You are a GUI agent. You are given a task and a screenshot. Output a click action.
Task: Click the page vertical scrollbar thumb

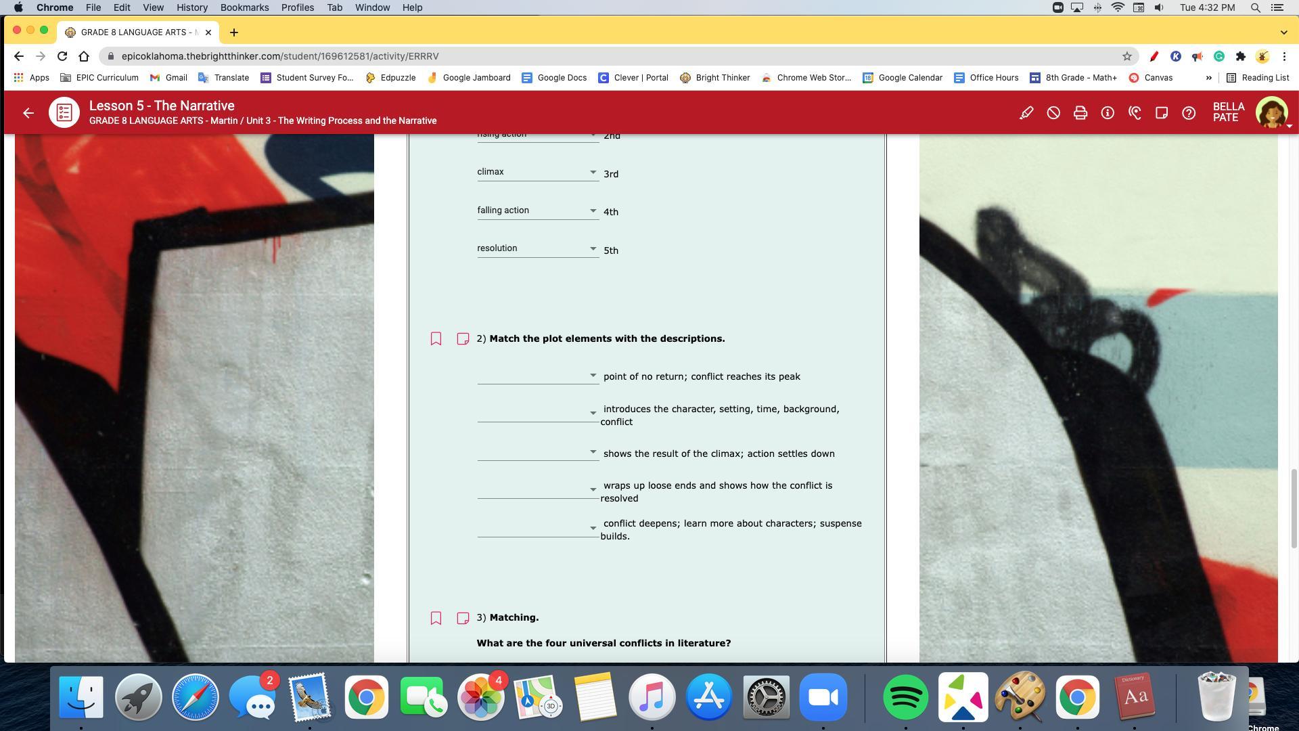coord(1293,508)
